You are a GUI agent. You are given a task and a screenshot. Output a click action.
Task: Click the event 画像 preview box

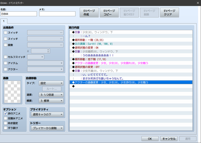point(12,92)
